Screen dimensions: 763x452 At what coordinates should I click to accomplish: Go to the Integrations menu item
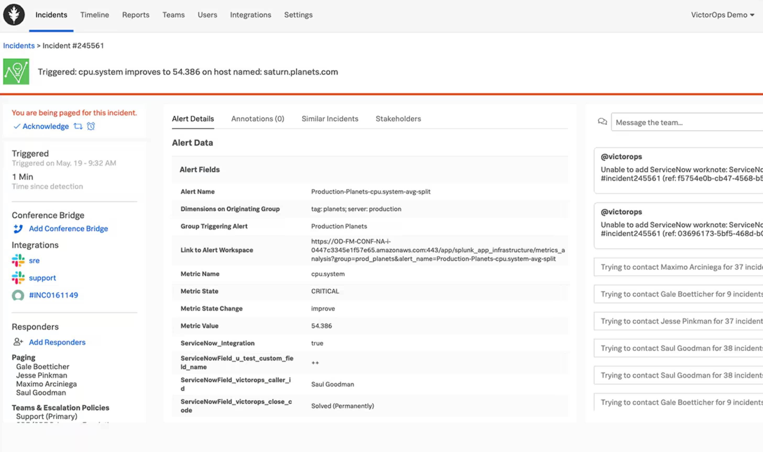coord(250,15)
